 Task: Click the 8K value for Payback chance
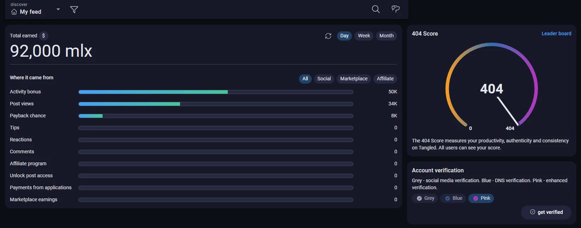point(394,116)
